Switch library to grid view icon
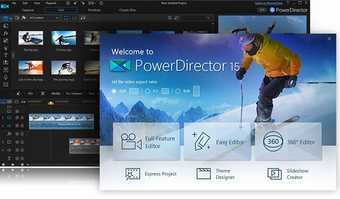340x199 pixels. click(x=170, y=18)
